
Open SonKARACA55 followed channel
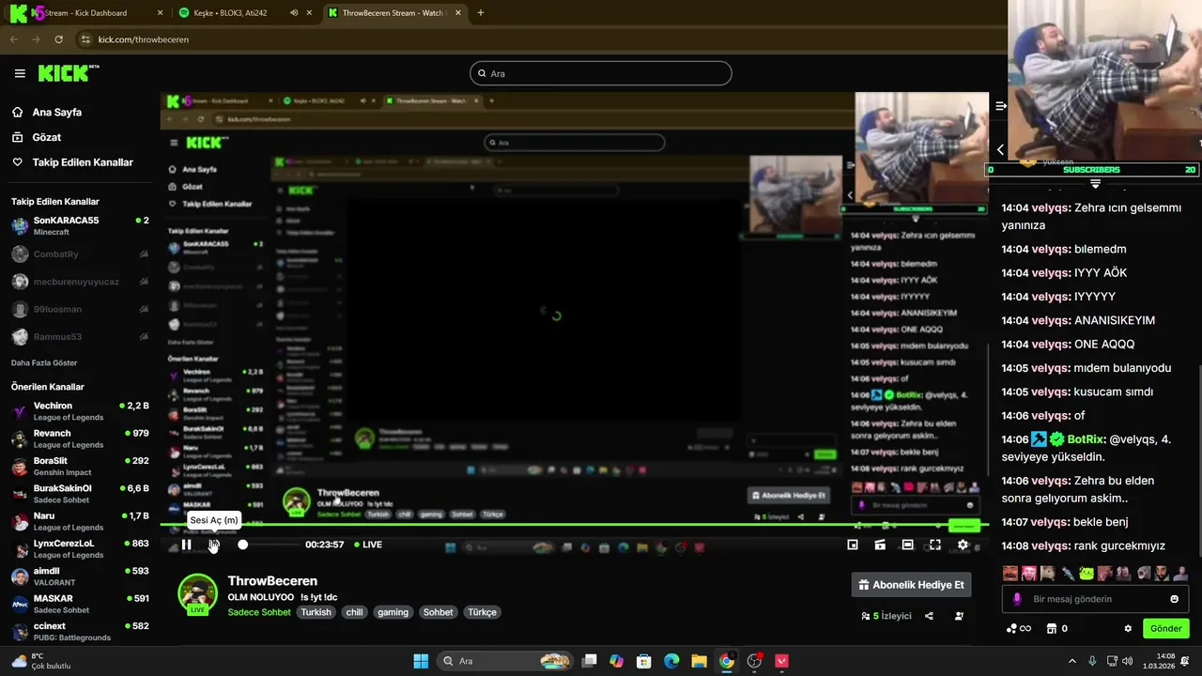[x=80, y=225]
